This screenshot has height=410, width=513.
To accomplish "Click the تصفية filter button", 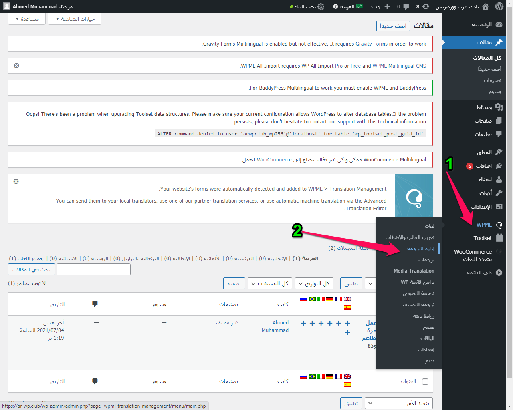I will click(234, 283).
